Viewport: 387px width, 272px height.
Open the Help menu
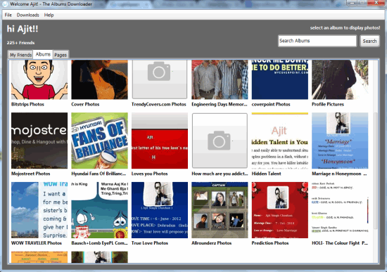pos(49,15)
